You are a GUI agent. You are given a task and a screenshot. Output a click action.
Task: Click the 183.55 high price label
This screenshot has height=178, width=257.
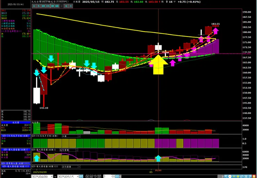215,24
